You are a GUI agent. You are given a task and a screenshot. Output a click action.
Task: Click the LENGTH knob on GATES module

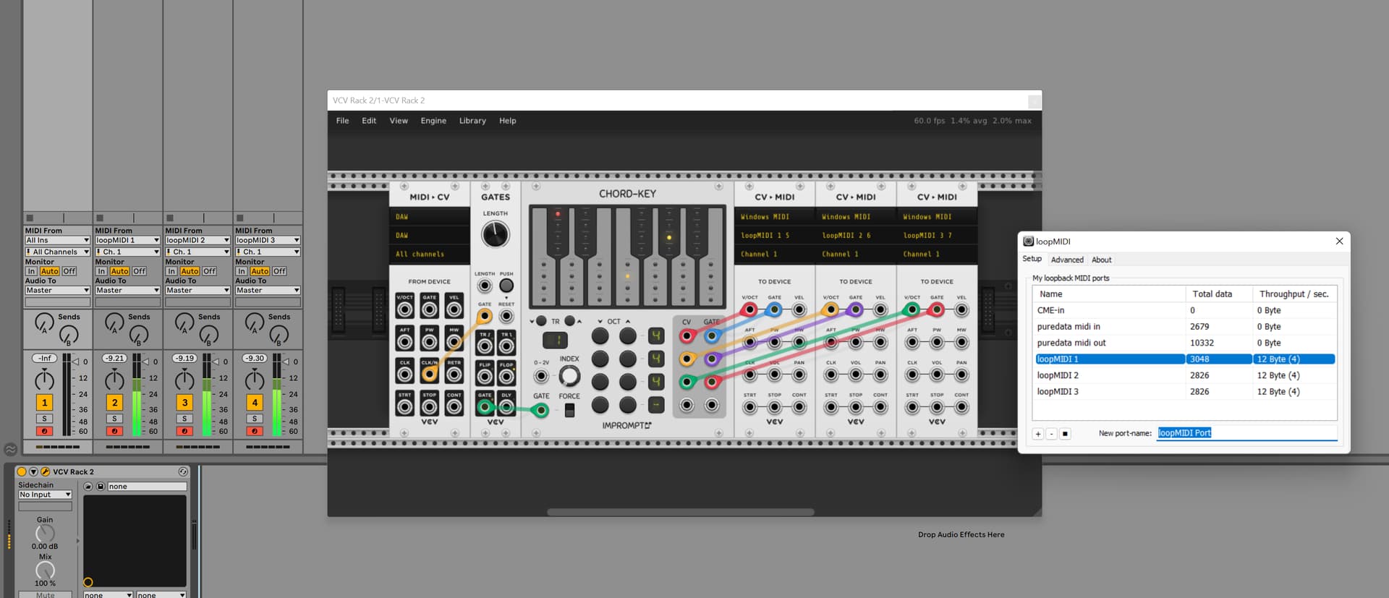click(x=496, y=234)
